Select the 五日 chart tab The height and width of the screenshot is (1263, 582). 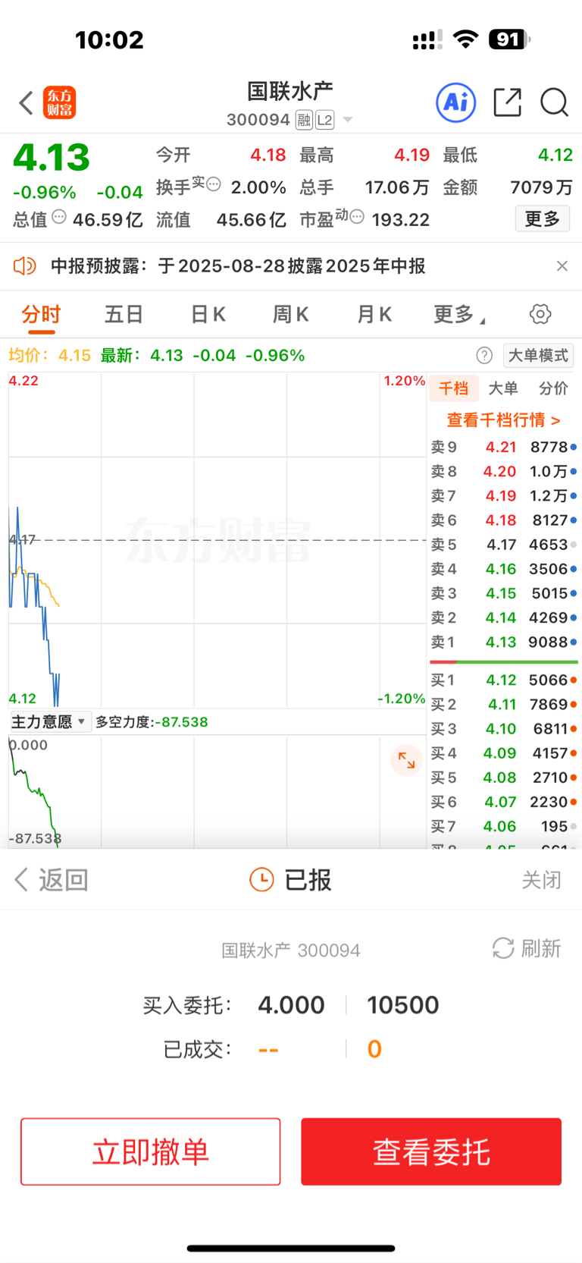(124, 314)
